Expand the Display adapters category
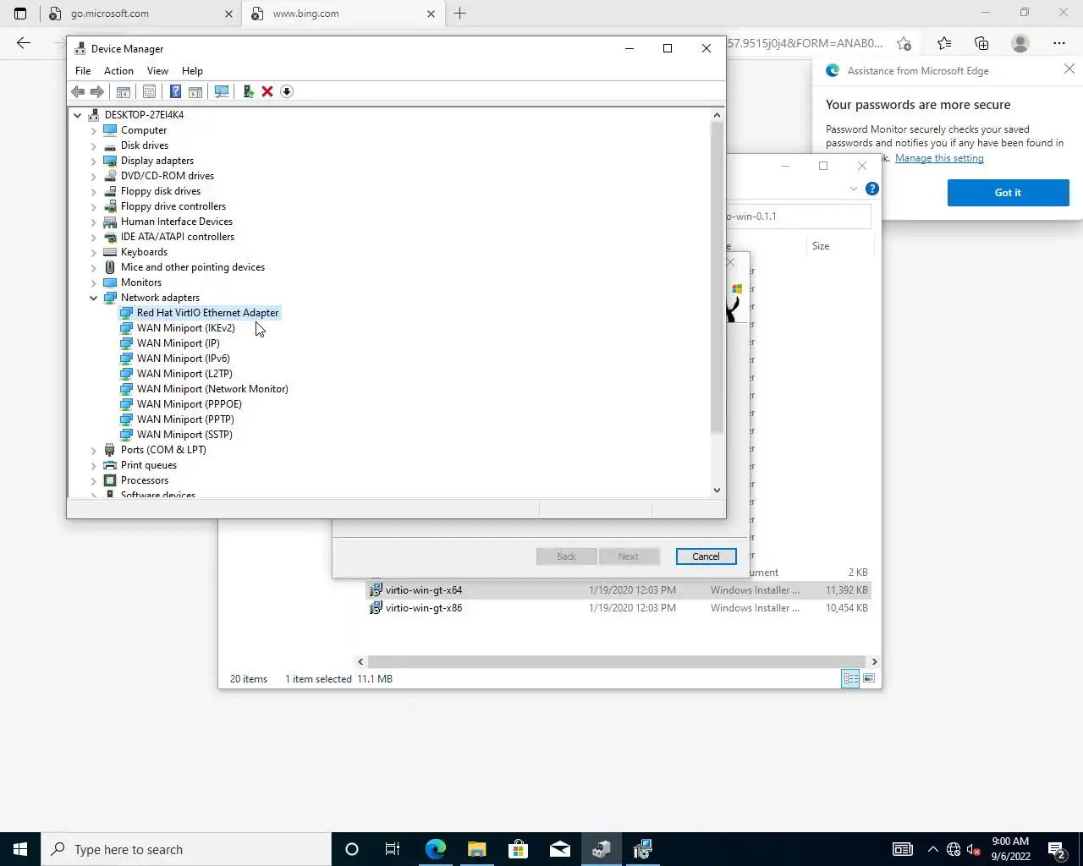 tap(94, 161)
